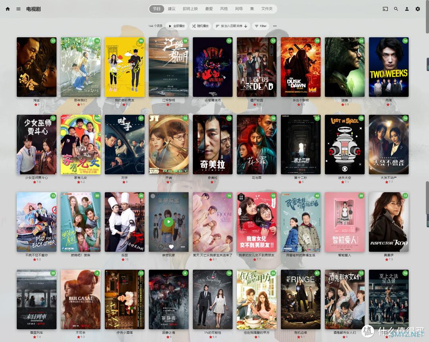Click the 寂静之海 title text
The width and height of the screenshot is (429, 342).
coord(168,333)
